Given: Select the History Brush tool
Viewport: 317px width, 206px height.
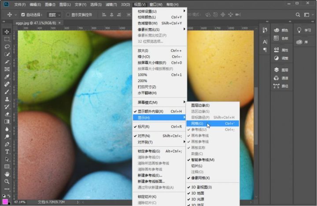Looking at the screenshot, I should pos(7,107).
